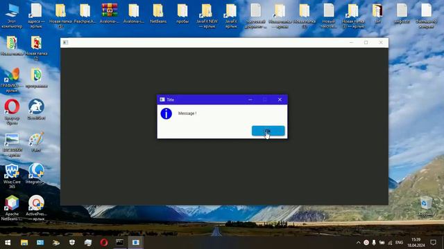Open File Explorer from the taskbar

[x=24, y=243]
